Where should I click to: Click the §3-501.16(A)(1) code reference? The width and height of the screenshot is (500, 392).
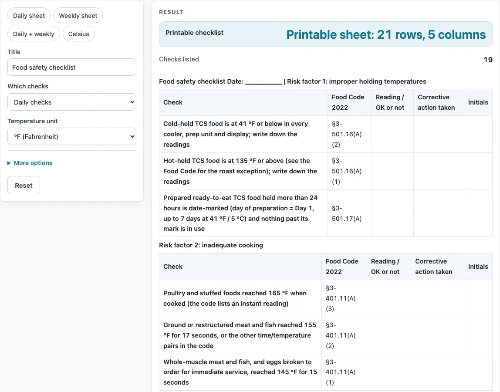coord(347,171)
